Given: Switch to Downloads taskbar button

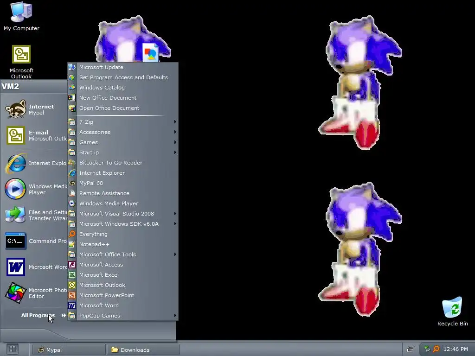Looking at the screenshot, I should (x=143, y=350).
